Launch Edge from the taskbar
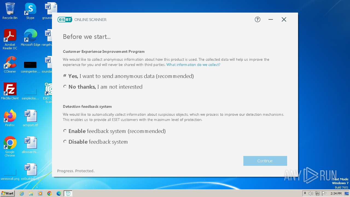Screen dimensions: 350x197 [59, 193]
